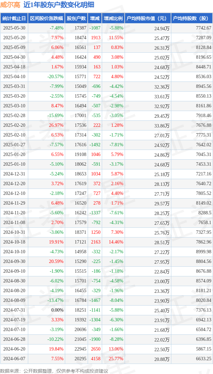Select the 增减比例 column header
The image size is (213, 374).
[113, 18]
